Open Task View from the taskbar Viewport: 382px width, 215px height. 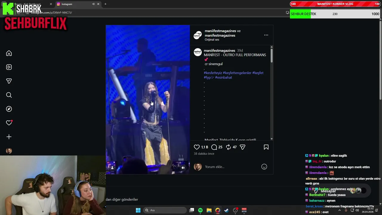(x=192, y=210)
